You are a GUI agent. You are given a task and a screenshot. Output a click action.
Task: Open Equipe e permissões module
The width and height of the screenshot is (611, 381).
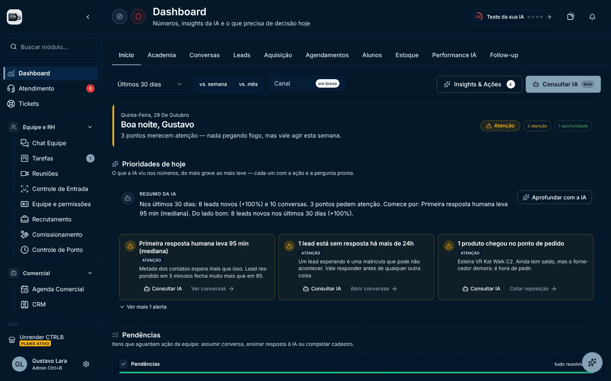click(x=57, y=204)
